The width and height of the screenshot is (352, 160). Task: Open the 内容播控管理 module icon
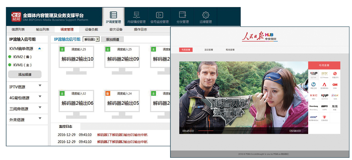(137, 15)
